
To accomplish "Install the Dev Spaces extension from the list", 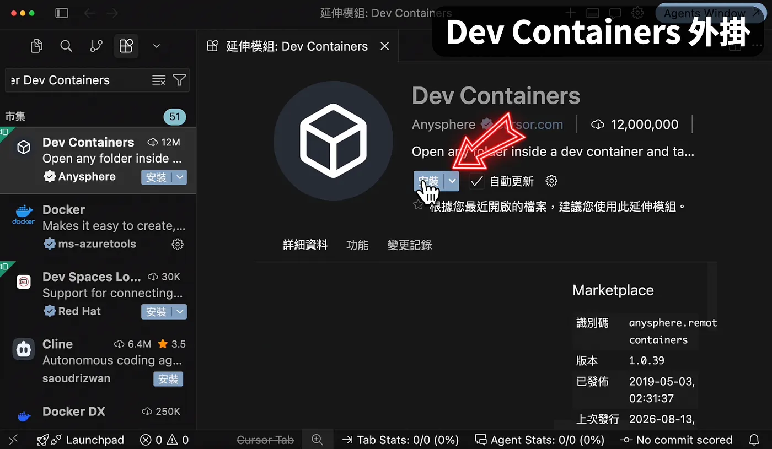I will (157, 311).
